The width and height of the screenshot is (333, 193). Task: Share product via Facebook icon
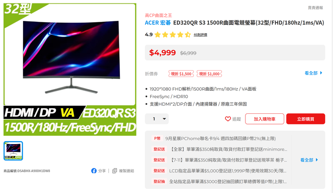(94, 171)
